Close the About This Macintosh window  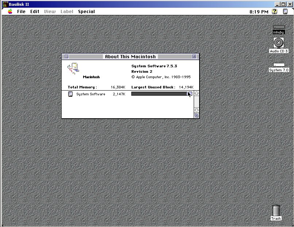[66, 56]
